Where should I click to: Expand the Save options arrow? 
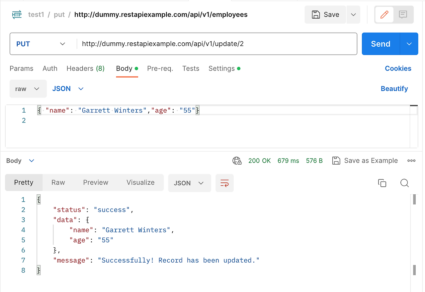click(x=353, y=15)
